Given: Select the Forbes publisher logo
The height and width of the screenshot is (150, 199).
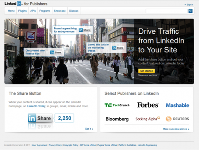Looking at the screenshot, I should [x=148, y=105].
